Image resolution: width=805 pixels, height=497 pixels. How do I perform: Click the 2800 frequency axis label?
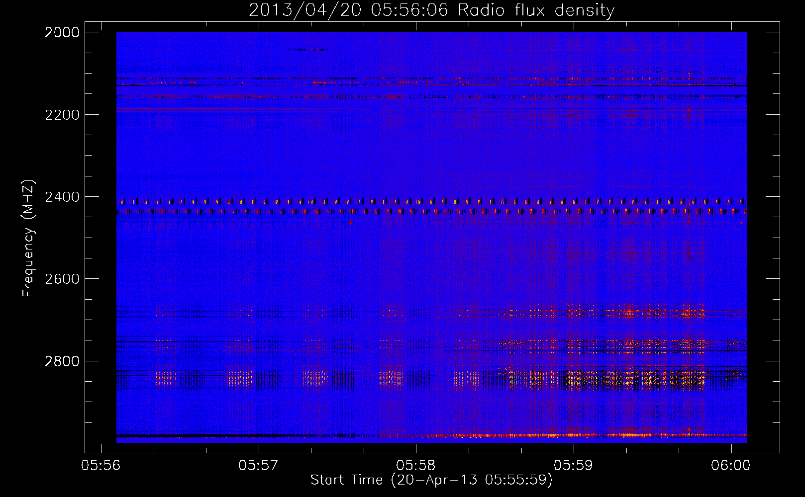click(62, 361)
